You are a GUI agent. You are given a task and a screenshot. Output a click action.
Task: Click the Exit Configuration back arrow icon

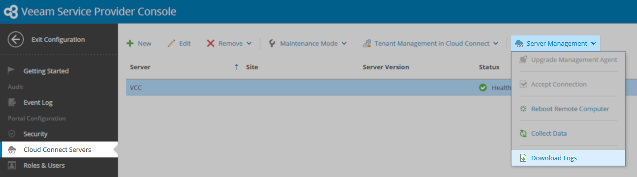pos(16,40)
